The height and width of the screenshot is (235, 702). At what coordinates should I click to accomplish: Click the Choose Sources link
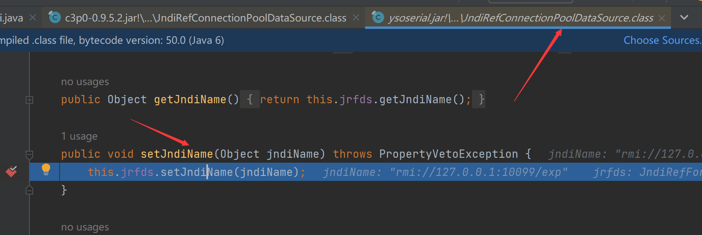(662, 40)
